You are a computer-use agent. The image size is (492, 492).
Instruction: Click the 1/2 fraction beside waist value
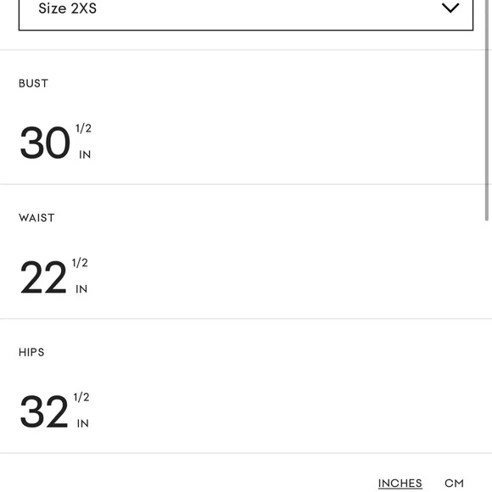tap(80, 263)
